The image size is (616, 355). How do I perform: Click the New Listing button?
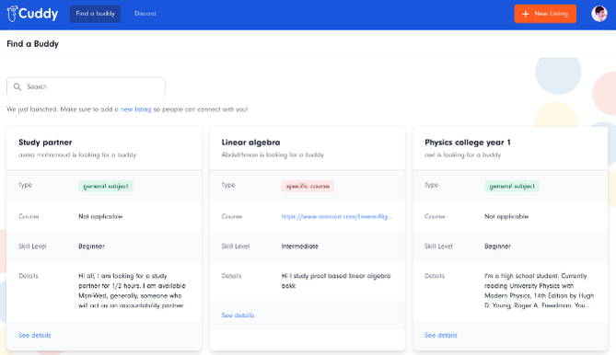(x=545, y=14)
